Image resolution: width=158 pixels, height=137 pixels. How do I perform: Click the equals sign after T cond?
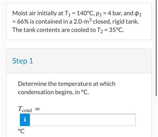(x=37, y=109)
